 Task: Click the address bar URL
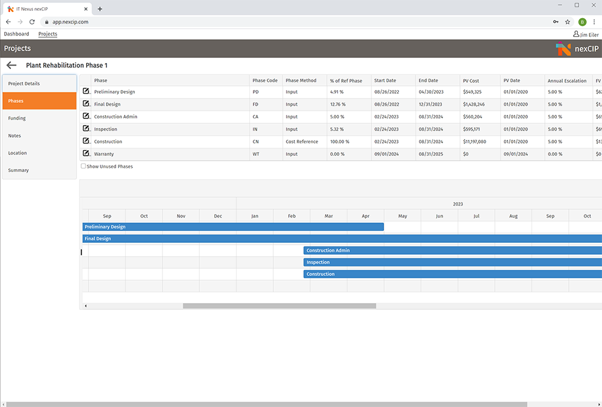click(70, 22)
